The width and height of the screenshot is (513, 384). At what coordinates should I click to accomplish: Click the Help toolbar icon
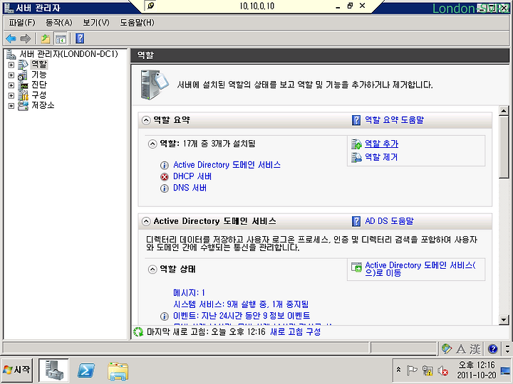point(80,38)
